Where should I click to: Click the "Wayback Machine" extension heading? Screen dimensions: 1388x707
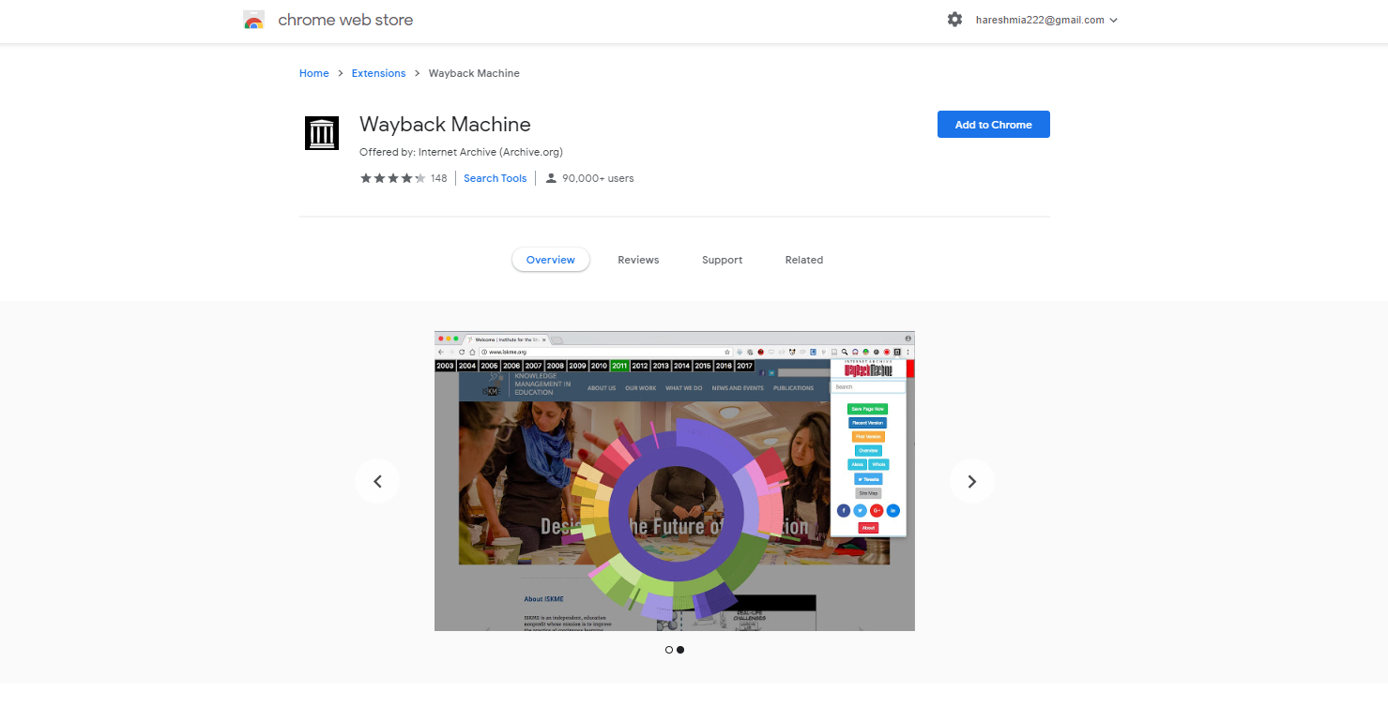445,125
